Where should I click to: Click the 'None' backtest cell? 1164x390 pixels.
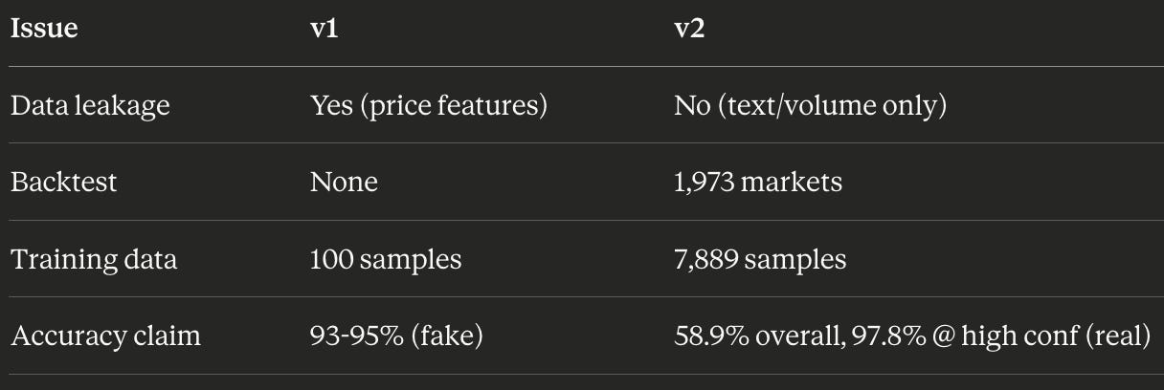pyautogui.click(x=344, y=182)
